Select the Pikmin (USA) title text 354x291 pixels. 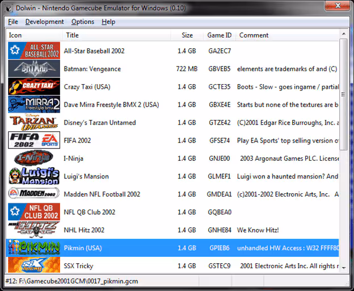click(x=83, y=248)
